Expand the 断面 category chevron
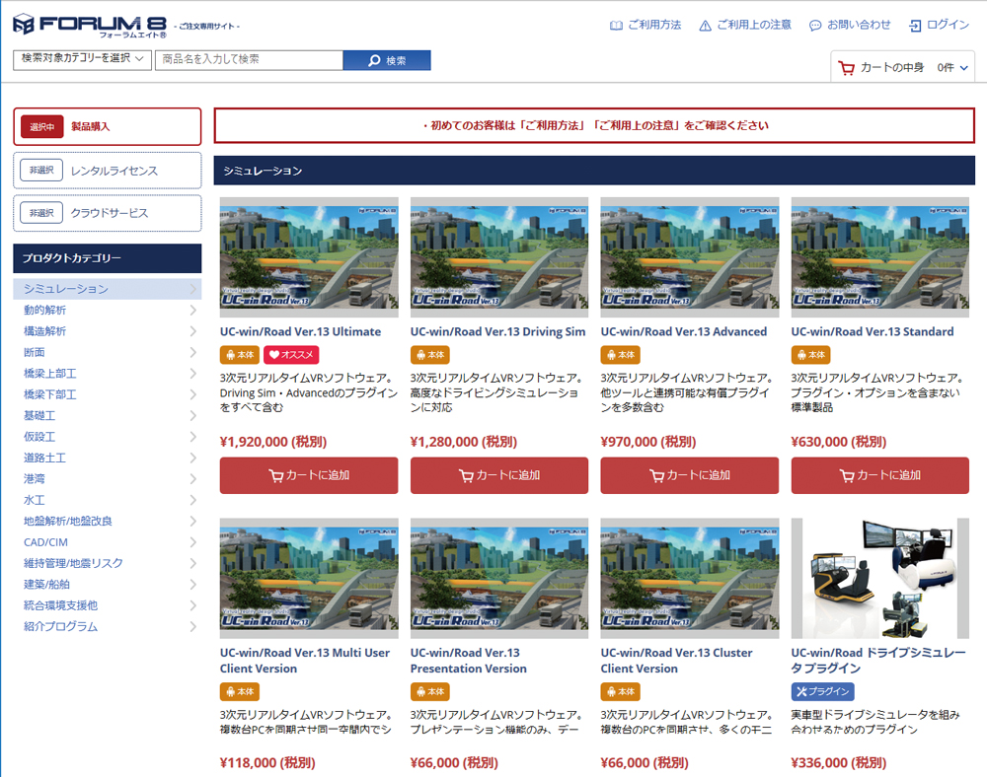The width and height of the screenshot is (987, 777). click(x=193, y=352)
